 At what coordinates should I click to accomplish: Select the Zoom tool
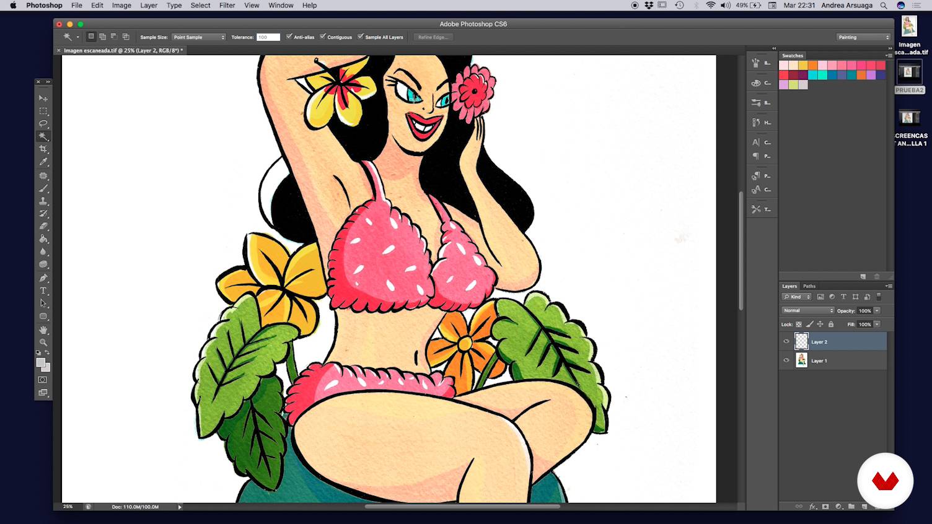pyautogui.click(x=43, y=343)
